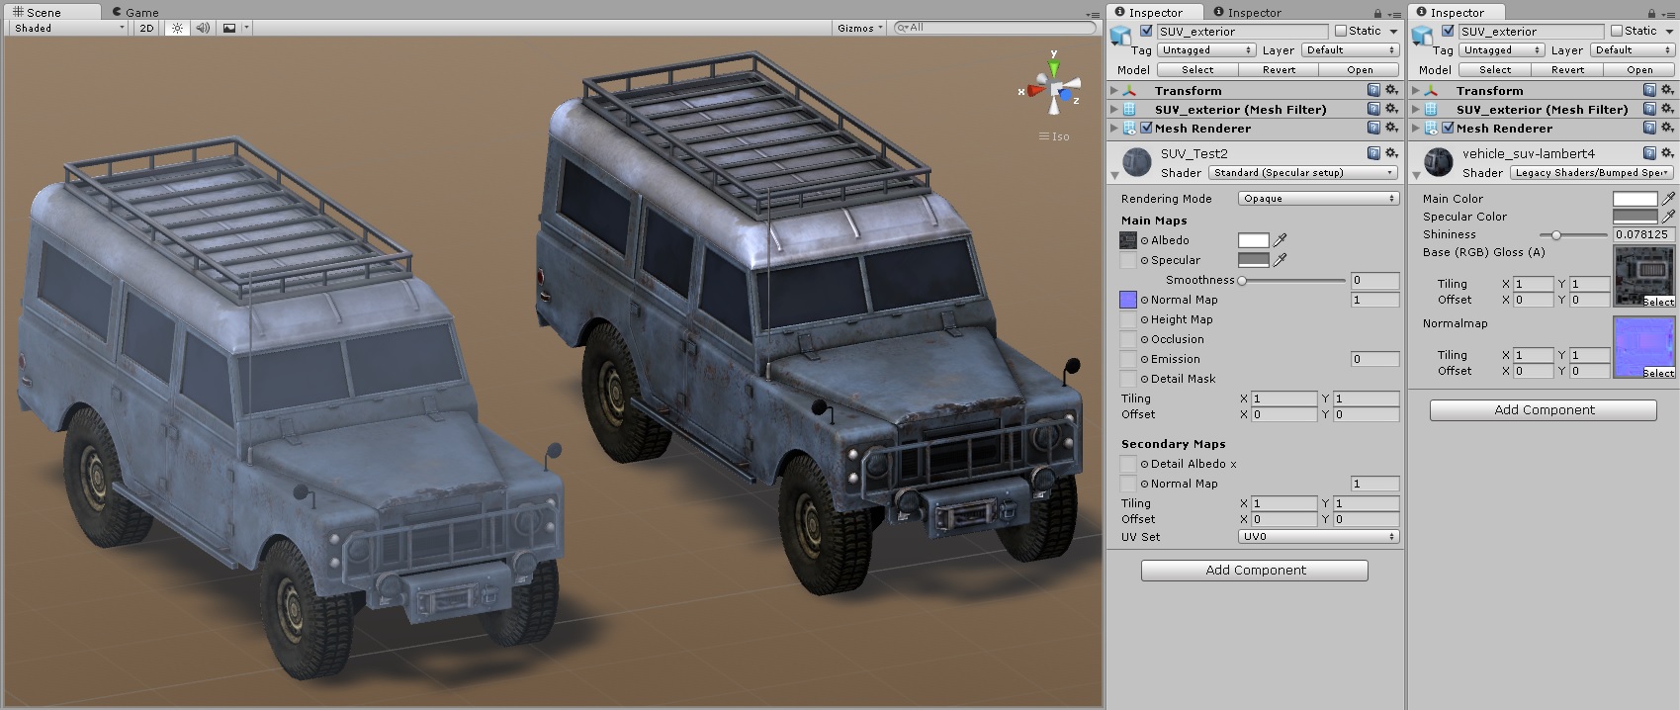Image resolution: width=1680 pixels, height=710 pixels.
Task: Pick Albedo color with eyedropper icon
Action: click(1281, 240)
